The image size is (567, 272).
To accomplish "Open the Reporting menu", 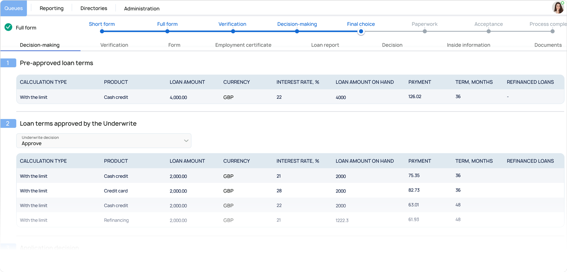I will (x=51, y=8).
